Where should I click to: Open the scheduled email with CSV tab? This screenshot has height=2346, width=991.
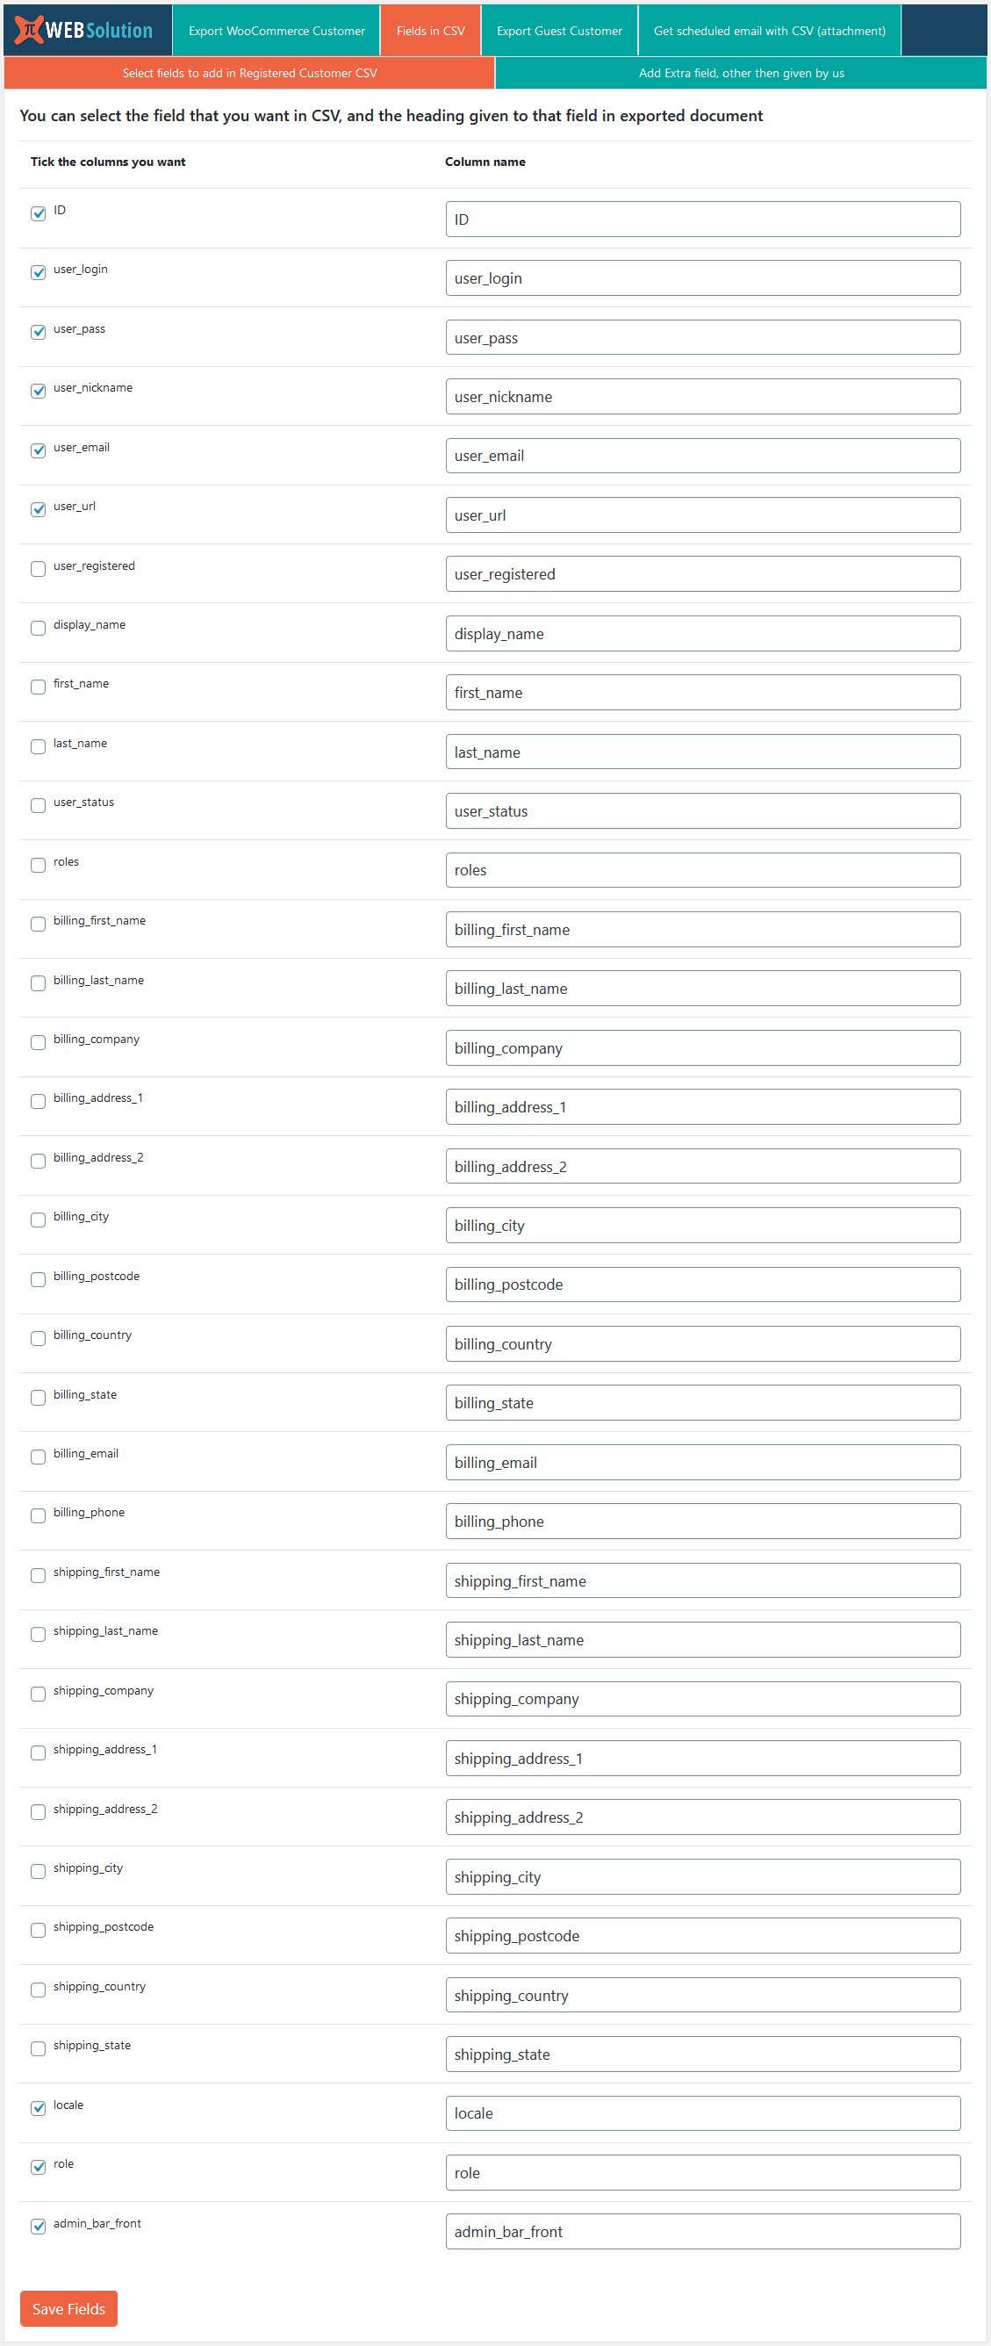pyautogui.click(x=769, y=31)
